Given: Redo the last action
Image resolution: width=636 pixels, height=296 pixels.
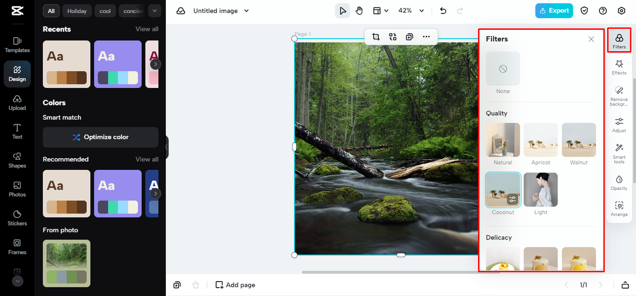Looking at the screenshot, I should tap(460, 11).
